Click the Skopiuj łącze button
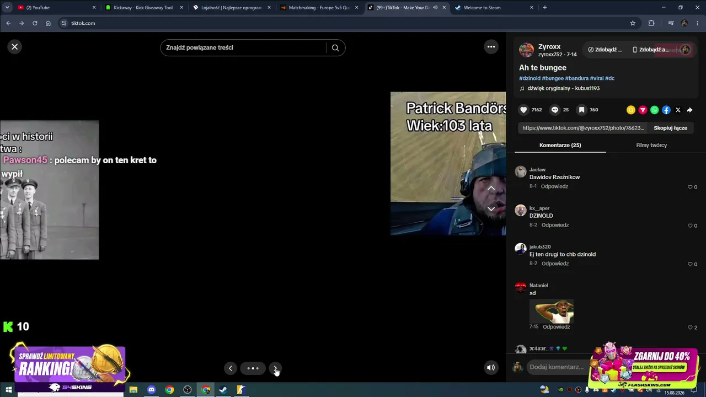The width and height of the screenshot is (706, 397). click(x=671, y=128)
